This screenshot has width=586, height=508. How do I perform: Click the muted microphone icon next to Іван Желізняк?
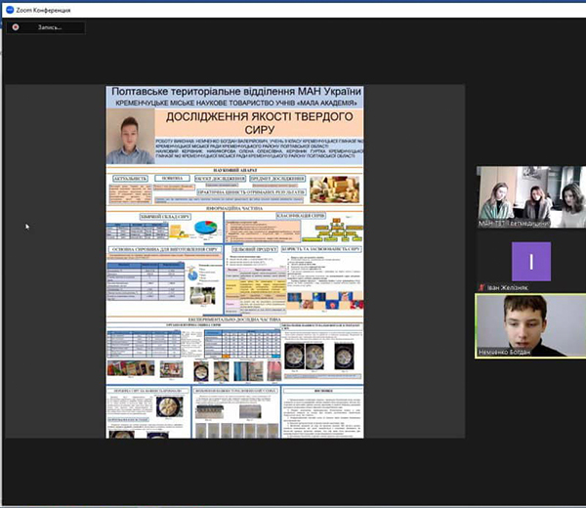[x=481, y=287]
